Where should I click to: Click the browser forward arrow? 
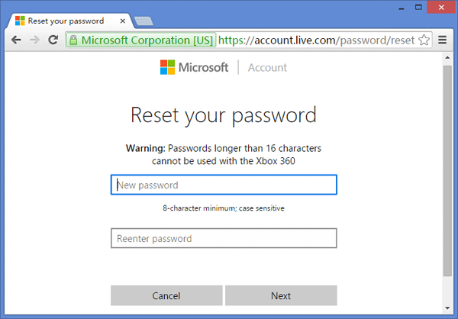click(35, 40)
